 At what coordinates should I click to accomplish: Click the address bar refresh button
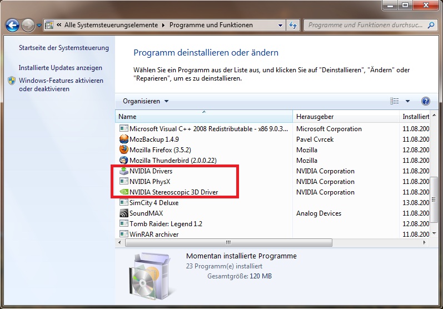click(293, 25)
